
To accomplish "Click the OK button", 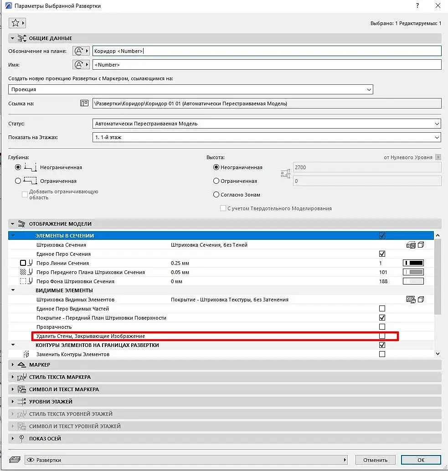I will click(421, 460).
